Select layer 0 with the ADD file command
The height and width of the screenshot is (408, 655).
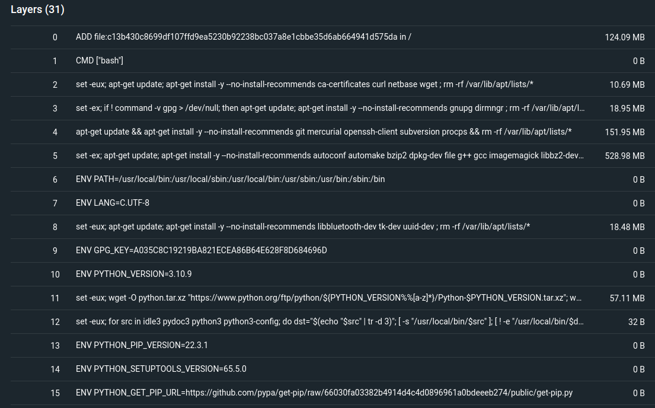tap(243, 37)
